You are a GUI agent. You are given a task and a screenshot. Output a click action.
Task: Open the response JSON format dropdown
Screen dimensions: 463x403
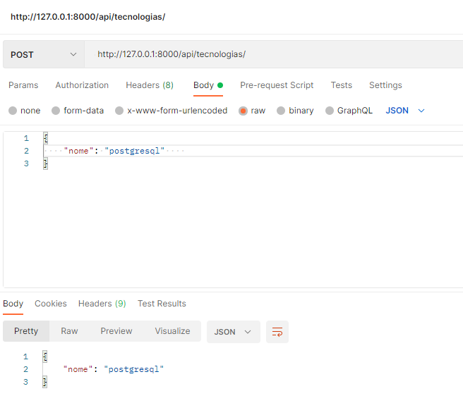tap(234, 332)
